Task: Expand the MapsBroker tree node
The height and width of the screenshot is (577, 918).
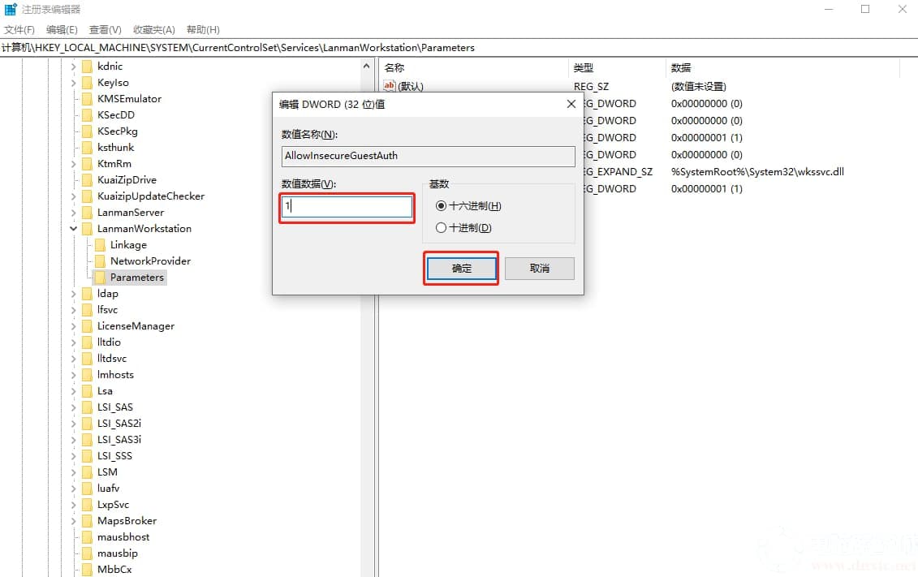Action: tap(73, 521)
